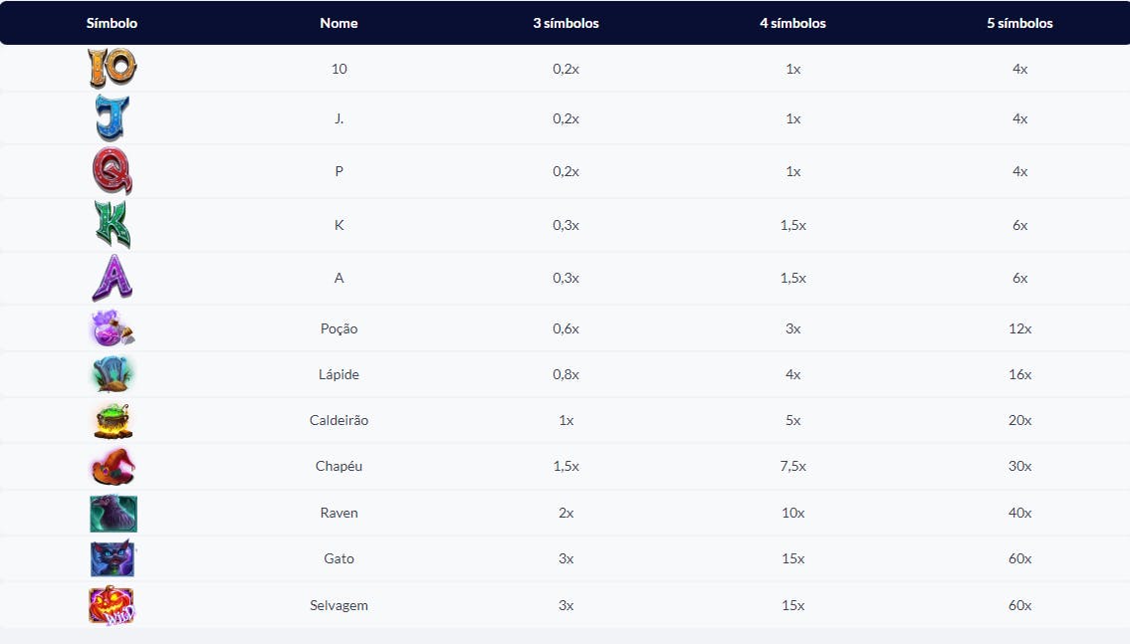This screenshot has width=1130, height=644.
Task: Click the blue cat (Gato) thumbnail
Action: 113,558
